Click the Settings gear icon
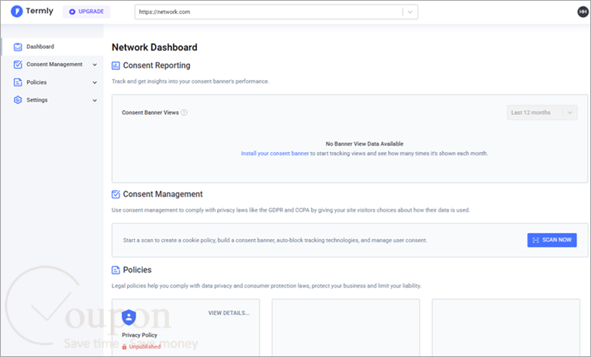 click(18, 100)
